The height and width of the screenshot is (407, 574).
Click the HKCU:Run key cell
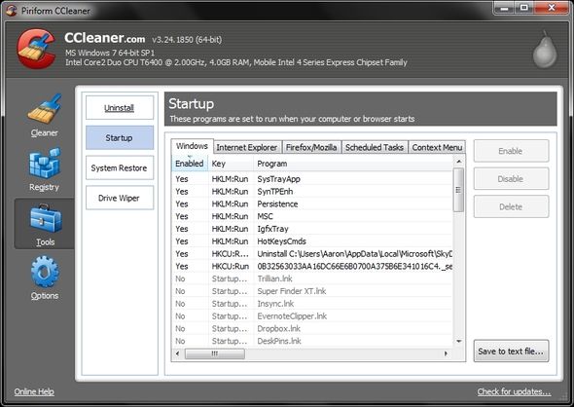[231, 266]
